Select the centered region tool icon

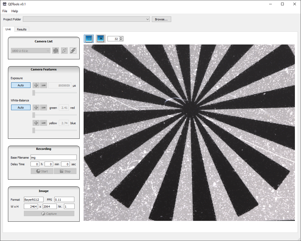[101, 39]
